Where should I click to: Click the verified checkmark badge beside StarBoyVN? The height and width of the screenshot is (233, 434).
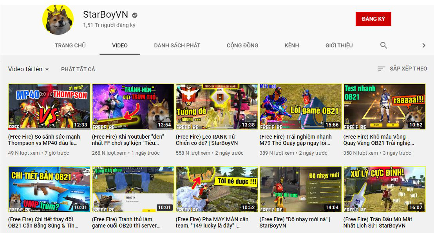[135, 15]
